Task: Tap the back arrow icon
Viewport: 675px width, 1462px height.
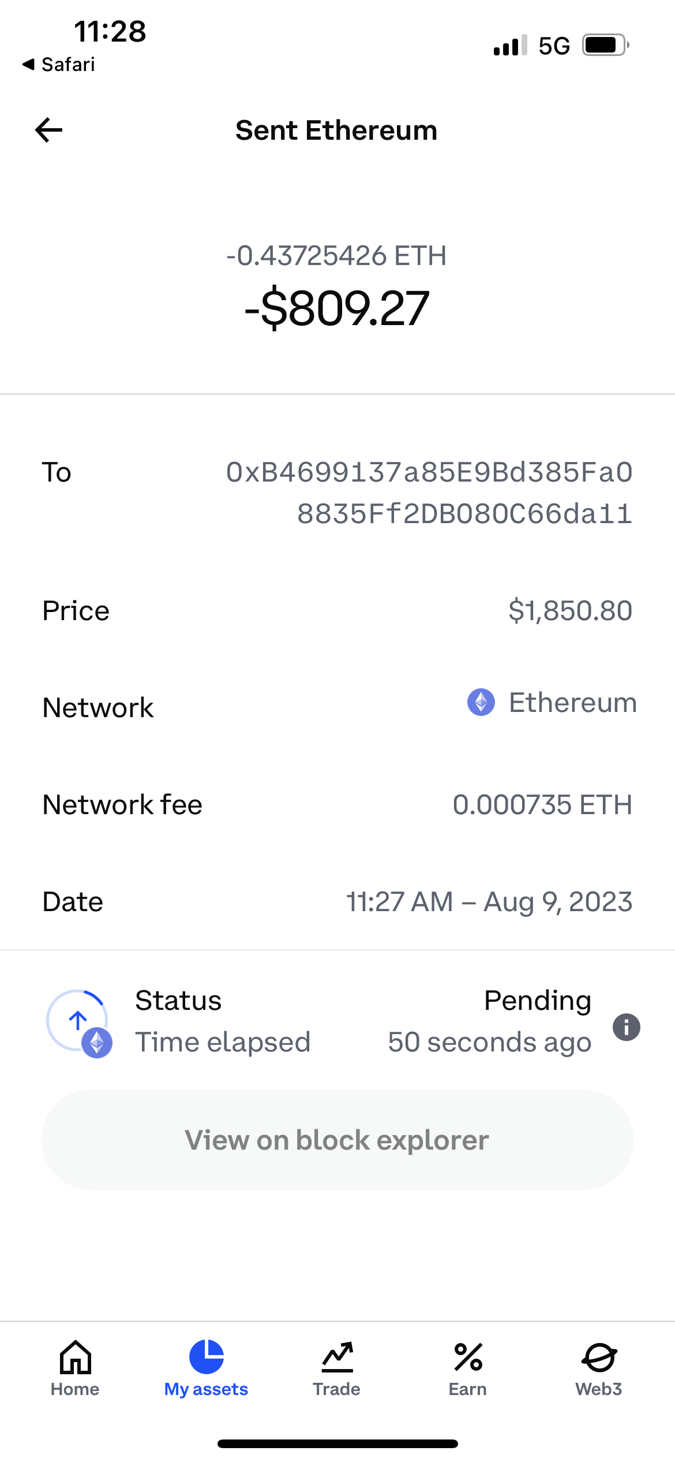Action: [x=49, y=130]
